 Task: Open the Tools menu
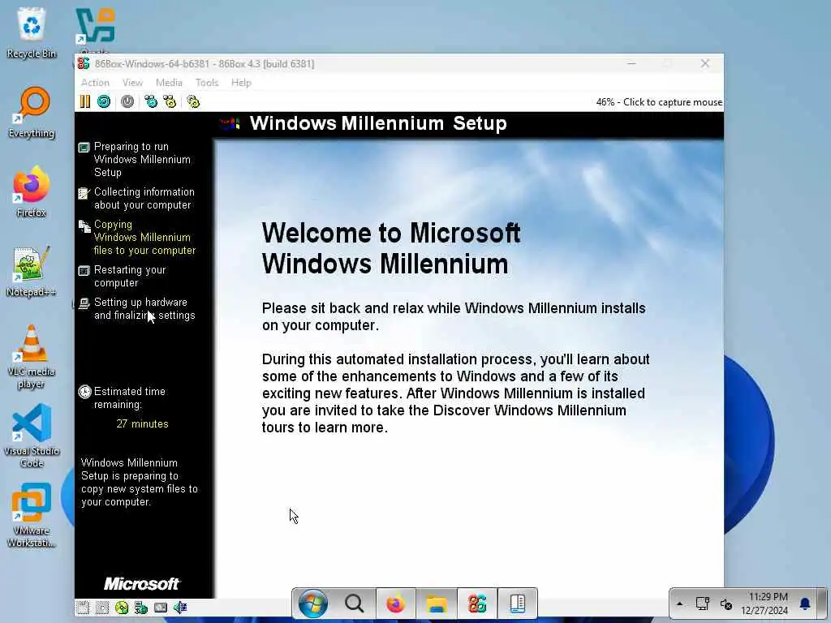click(207, 83)
